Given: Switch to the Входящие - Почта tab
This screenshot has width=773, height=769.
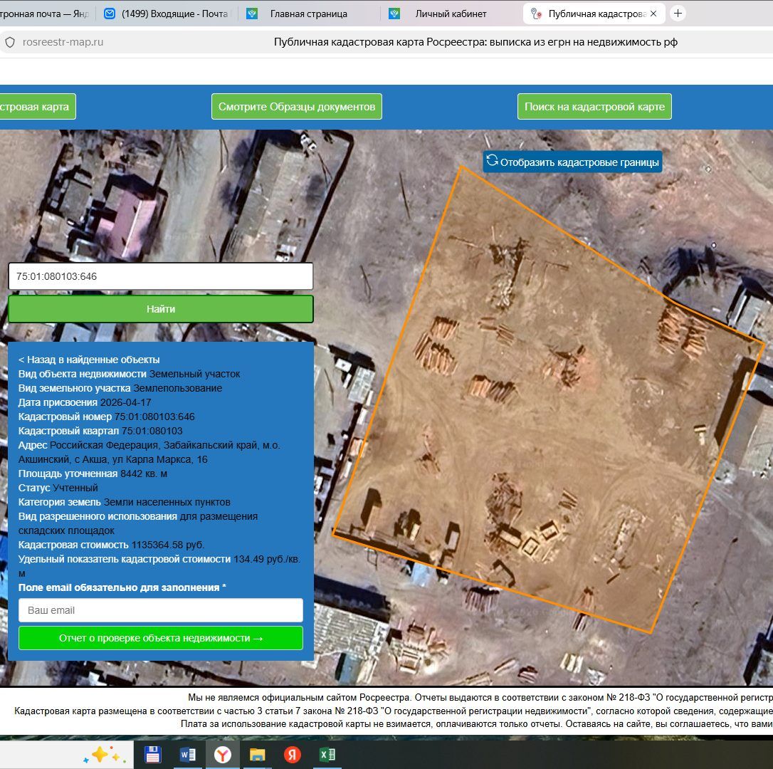Looking at the screenshot, I should click(167, 14).
